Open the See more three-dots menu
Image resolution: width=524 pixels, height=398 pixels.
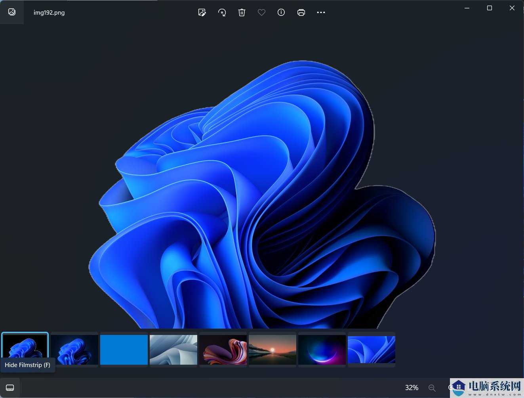(321, 12)
